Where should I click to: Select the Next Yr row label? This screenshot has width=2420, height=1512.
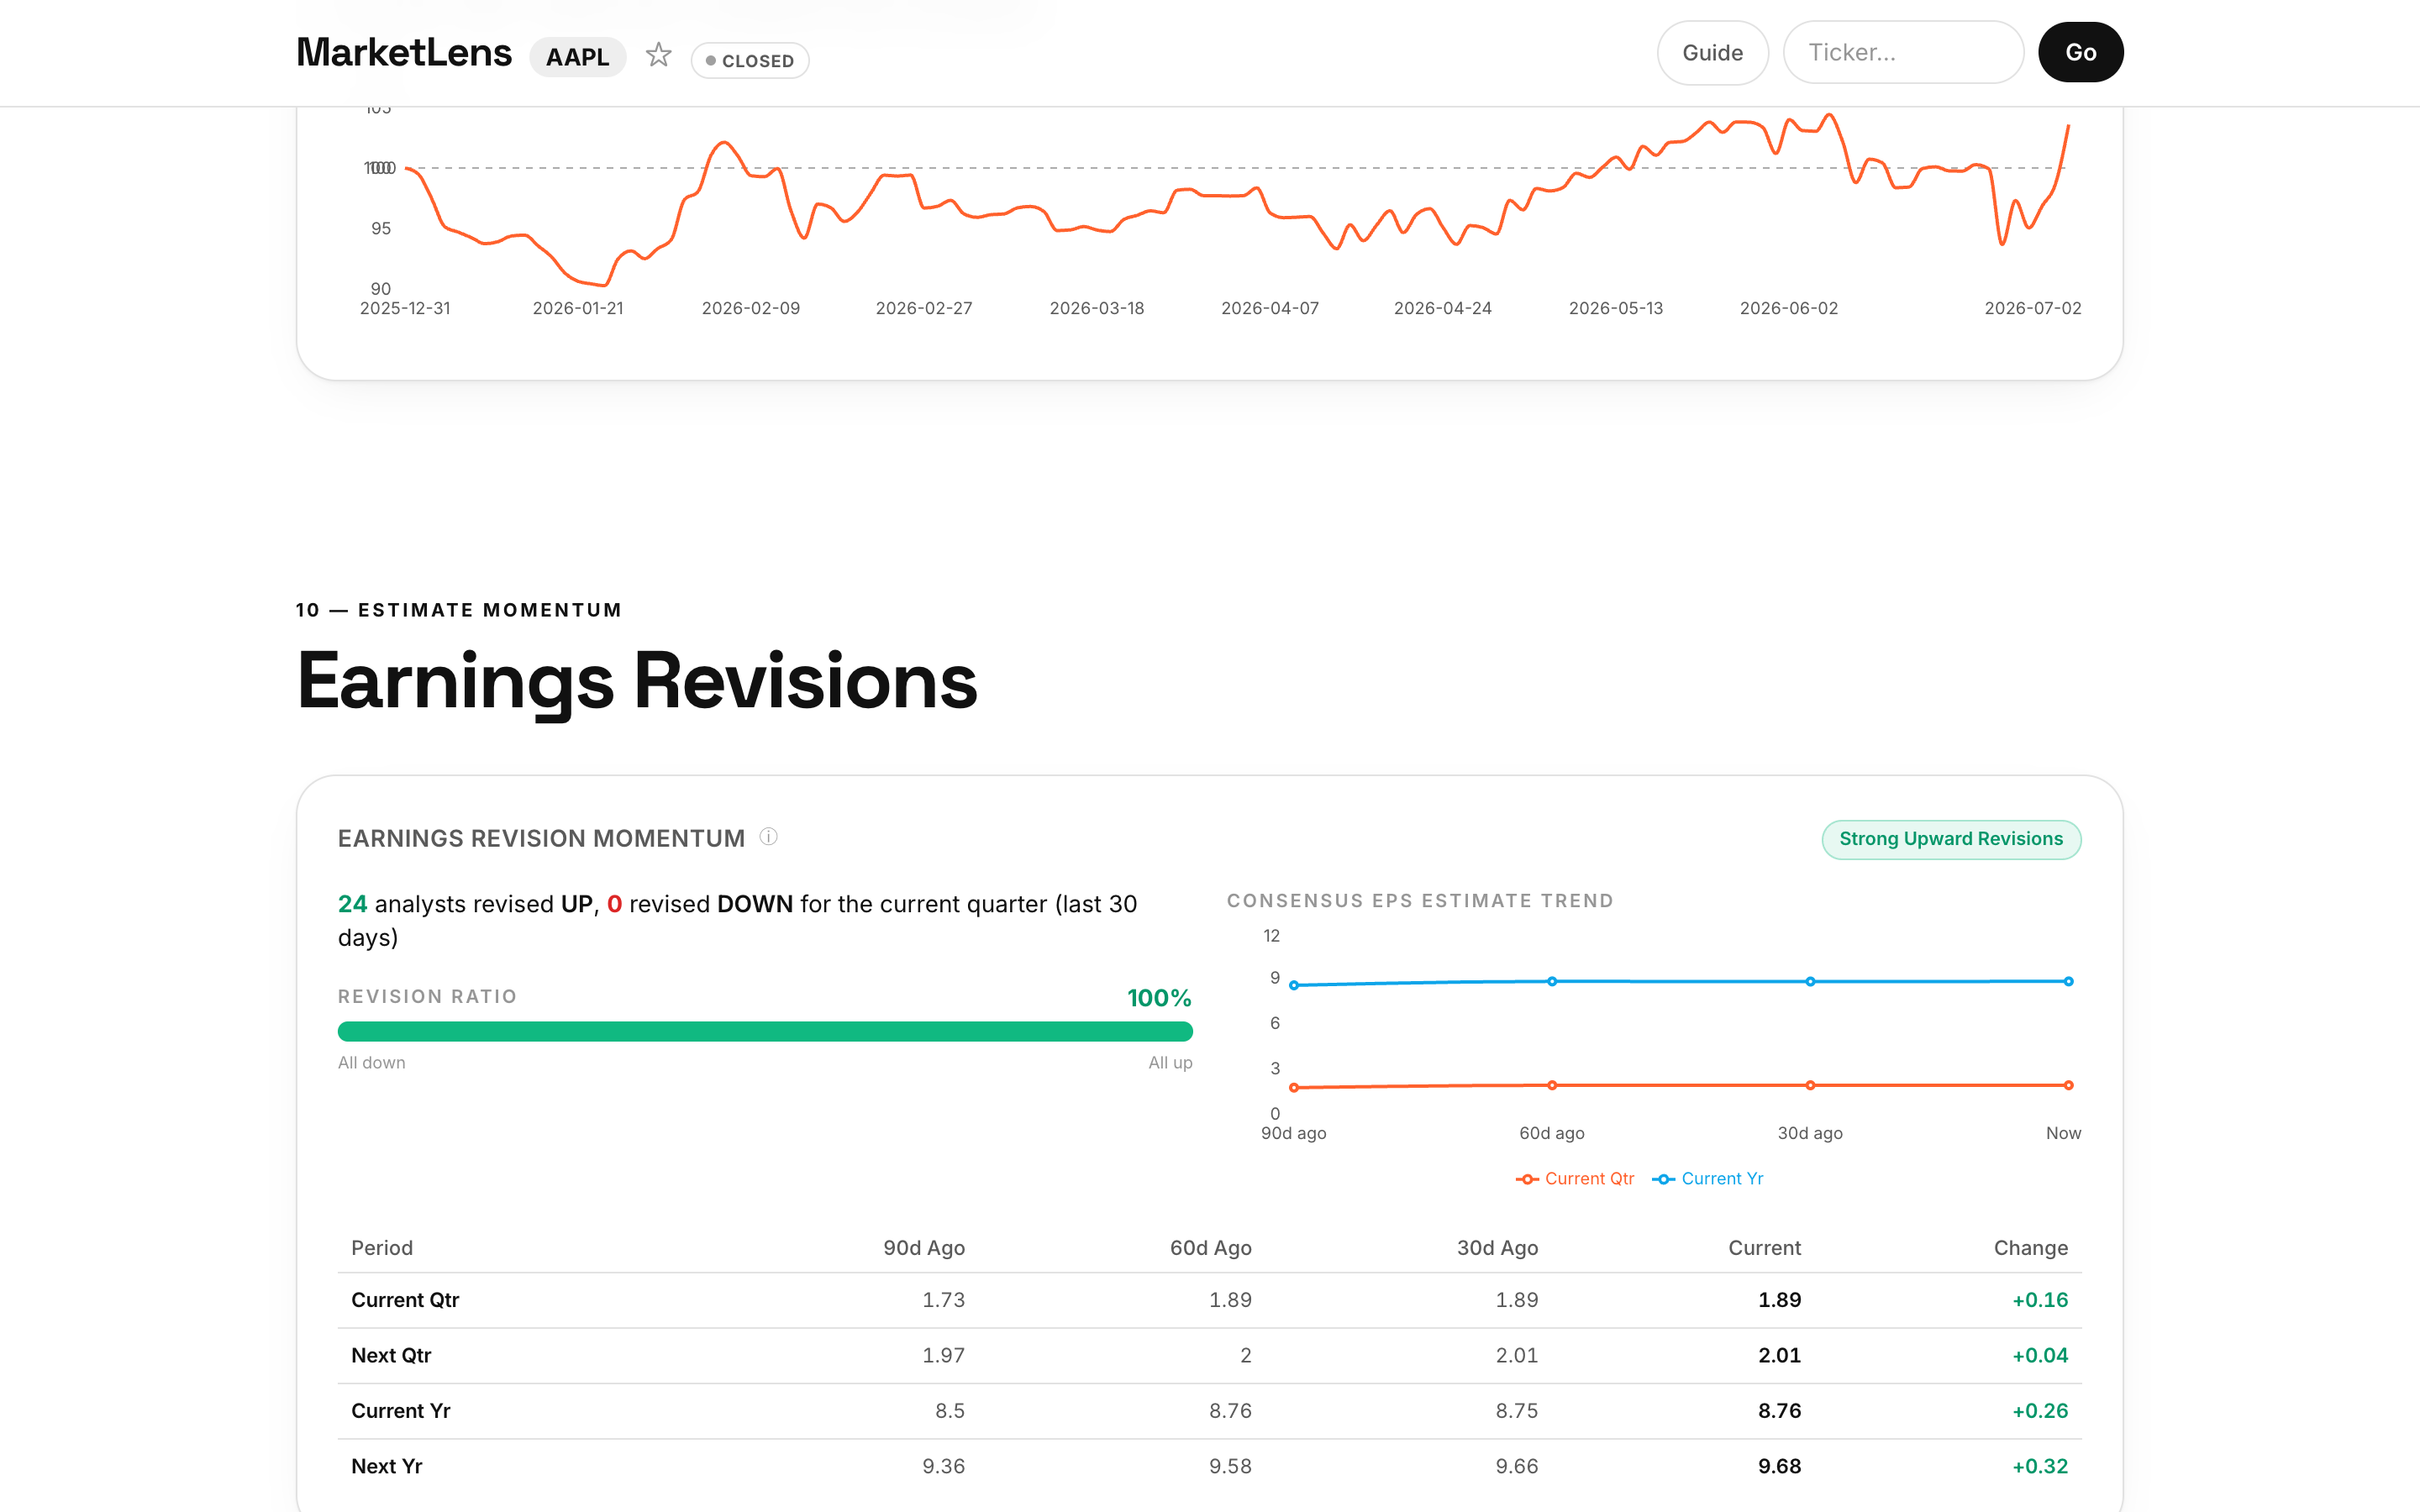(387, 1466)
